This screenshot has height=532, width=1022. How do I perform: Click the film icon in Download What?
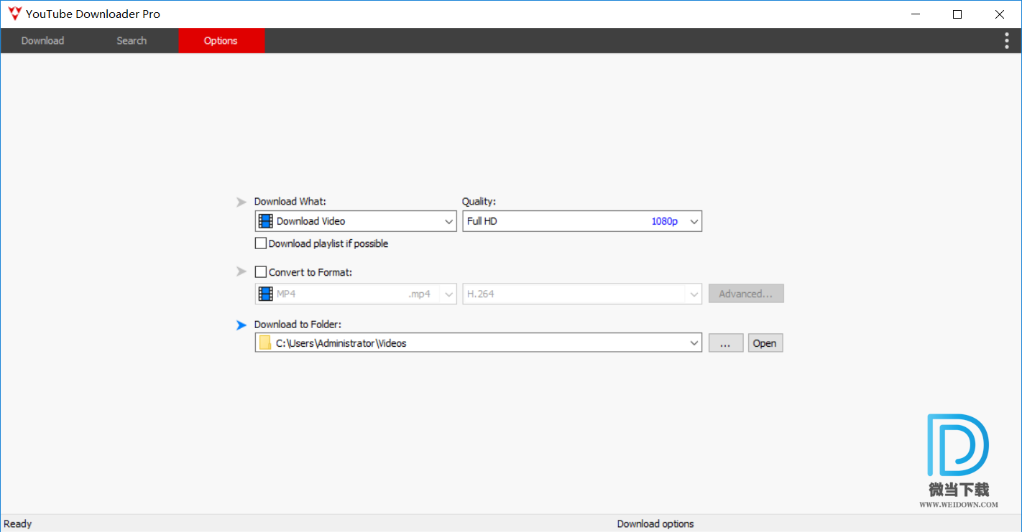coord(266,221)
